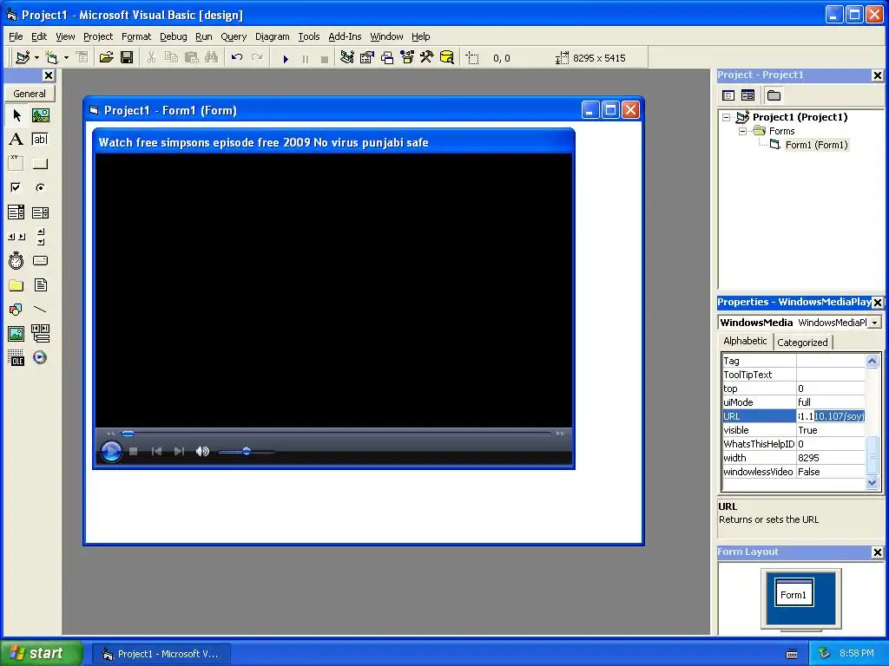The width and height of the screenshot is (889, 666).
Task: Open Properties Window from toolbar
Action: point(367,58)
